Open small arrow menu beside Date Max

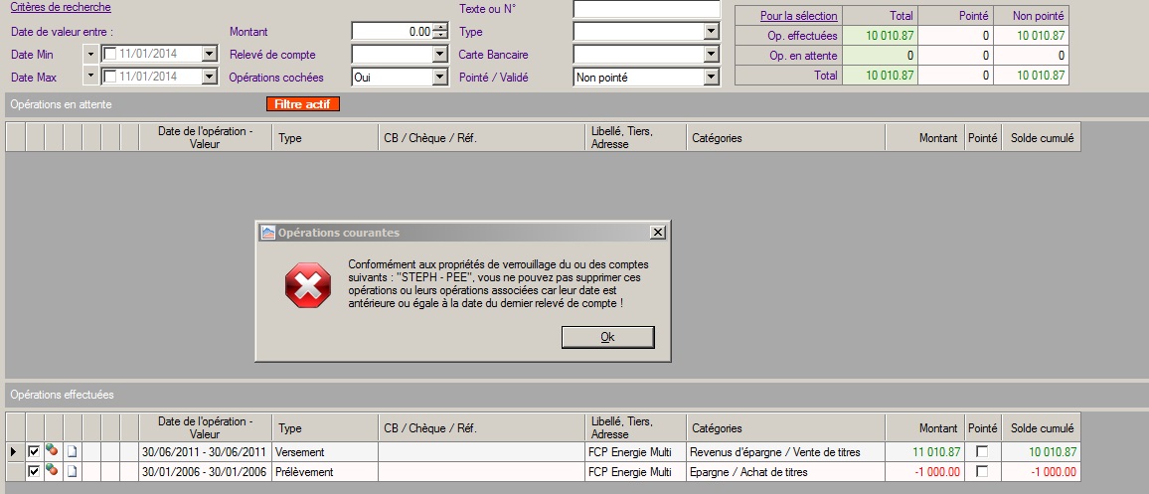pos(90,77)
